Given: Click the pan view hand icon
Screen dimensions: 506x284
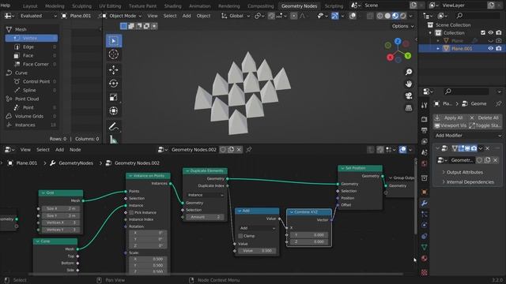Looking at the screenshot, I should [x=409, y=84].
